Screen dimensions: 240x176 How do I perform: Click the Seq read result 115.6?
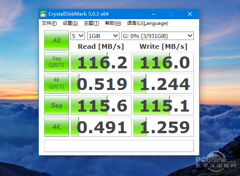pyautogui.click(x=101, y=105)
